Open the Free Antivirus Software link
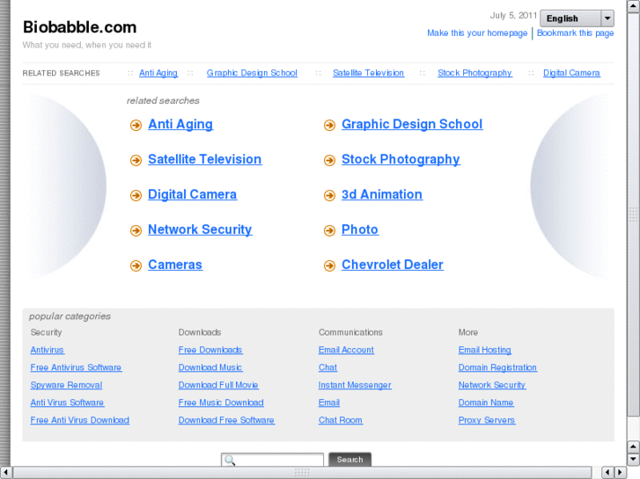Viewport: 640px width, 479px height. (x=76, y=367)
